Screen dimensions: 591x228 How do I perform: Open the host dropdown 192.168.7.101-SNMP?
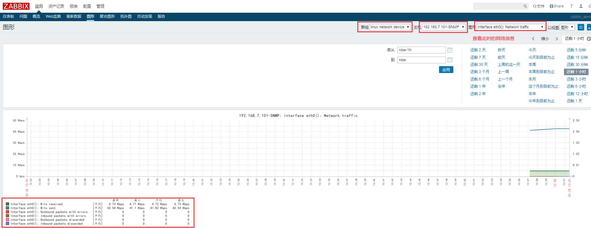tap(444, 27)
